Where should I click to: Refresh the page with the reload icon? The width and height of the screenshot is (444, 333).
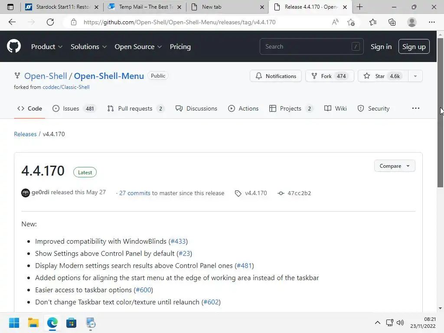tap(50, 22)
